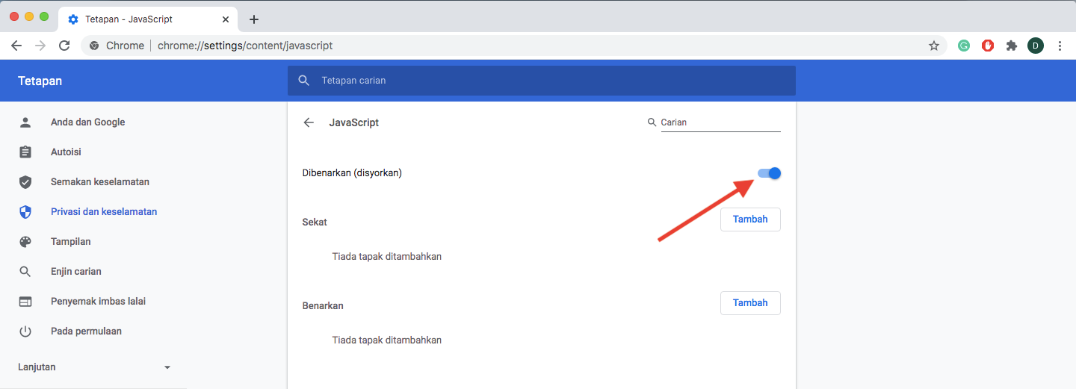Open the profile avatar D
The width and height of the screenshot is (1076, 389).
[x=1036, y=46]
